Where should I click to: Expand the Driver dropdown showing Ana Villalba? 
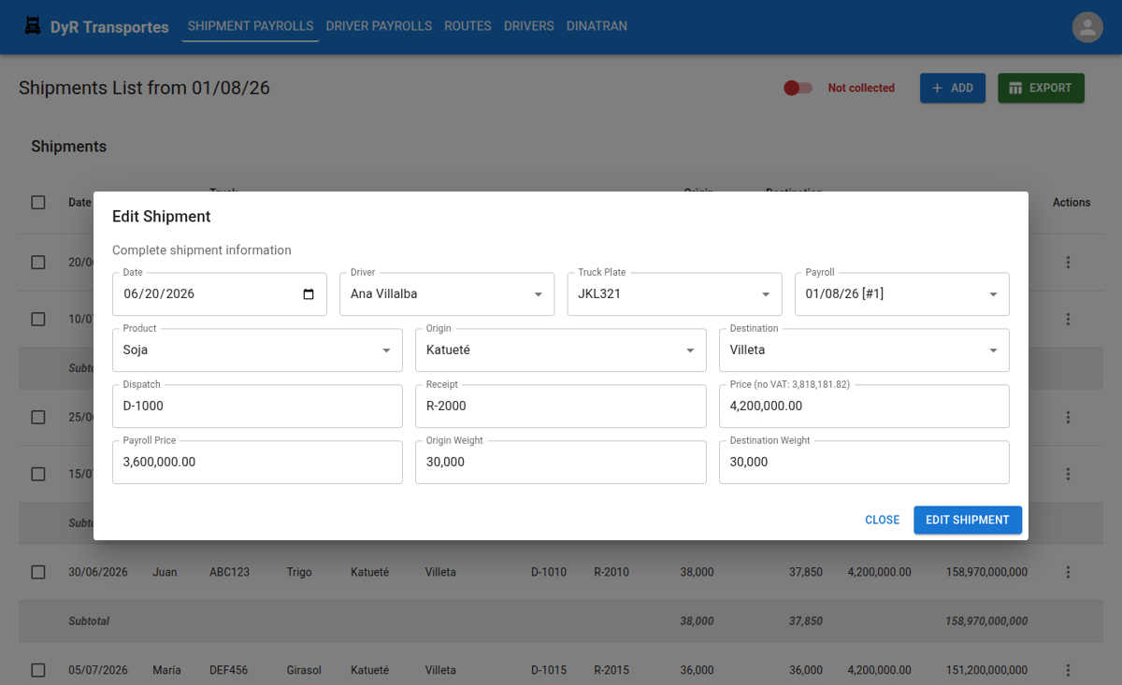[445, 294]
